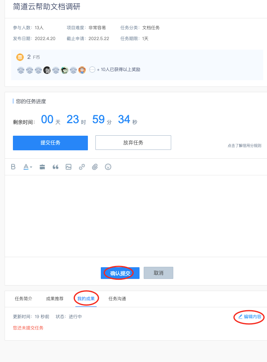Expand the more participants ellipsis icon
This screenshot has height=362, width=267.
(x=92, y=69)
